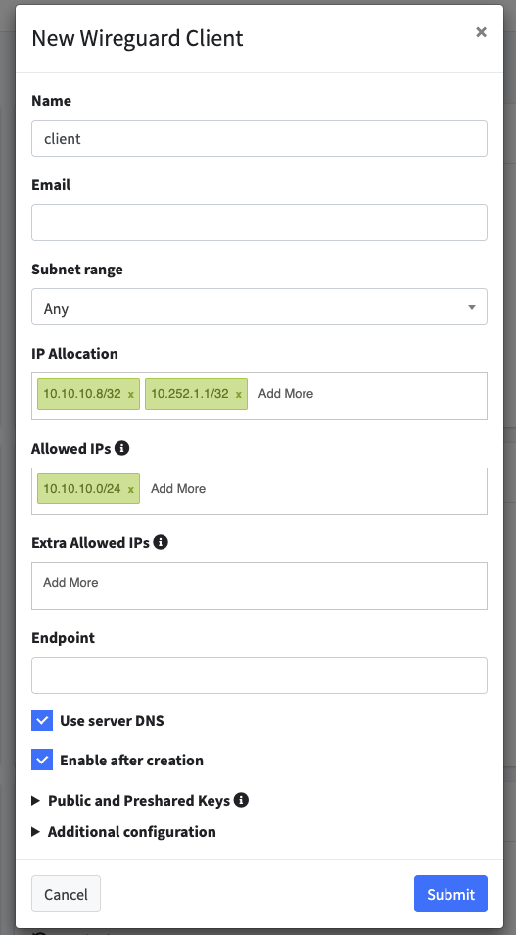Click the Extra Allowed IPs info icon
This screenshot has height=935, width=516.
161,542
